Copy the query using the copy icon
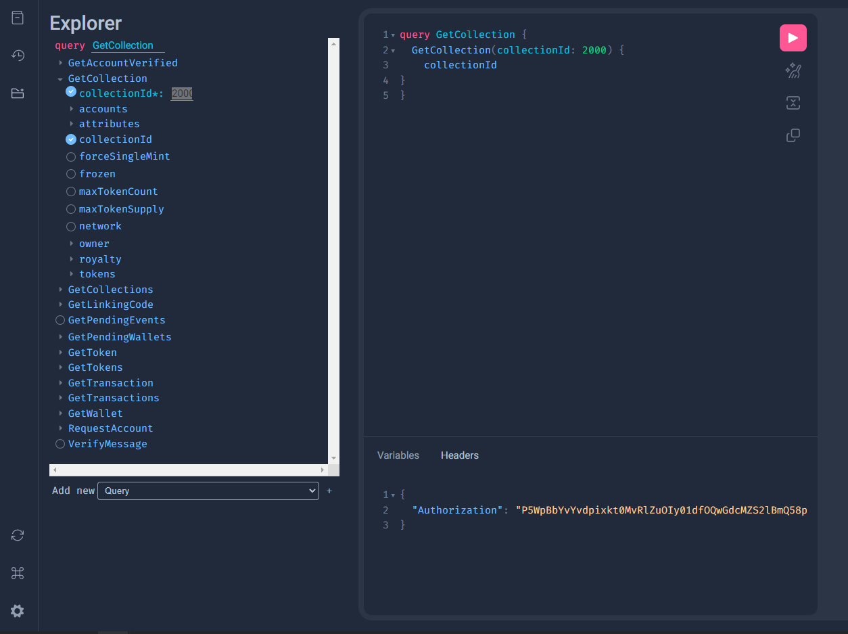Viewport: 848px width, 634px height. [x=793, y=135]
